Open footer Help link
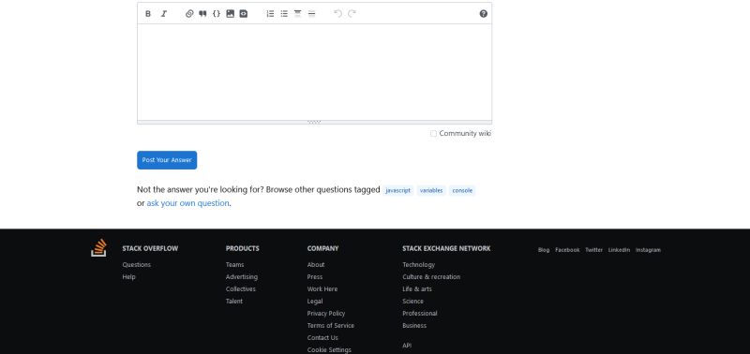Screen dimensions: 750x354 [x=128, y=277]
